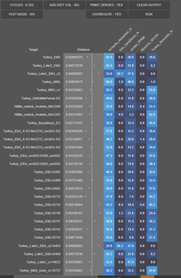Viewport: 181px width, 278px height.
Task: Click the Target column header
Action: coord(33,49)
